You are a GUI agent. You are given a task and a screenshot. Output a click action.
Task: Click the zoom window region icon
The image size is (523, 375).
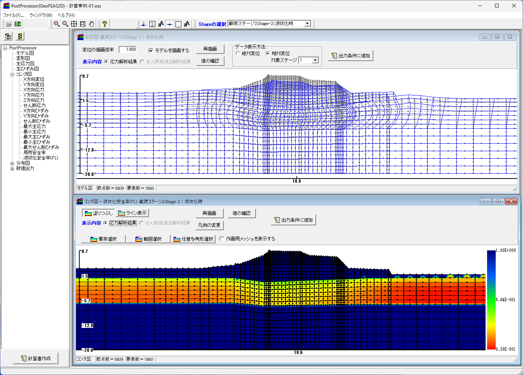click(x=83, y=24)
